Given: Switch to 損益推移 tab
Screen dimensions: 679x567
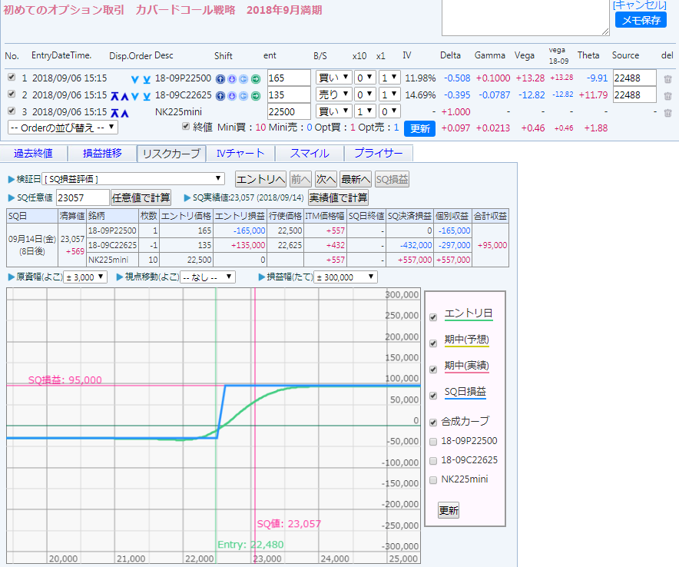Looking at the screenshot, I should click(102, 154).
